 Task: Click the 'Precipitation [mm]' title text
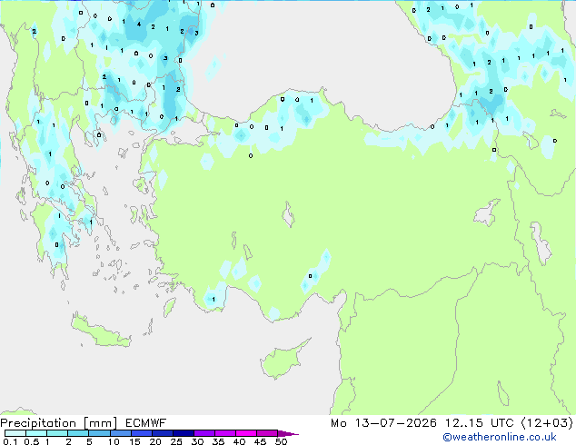(x=58, y=423)
